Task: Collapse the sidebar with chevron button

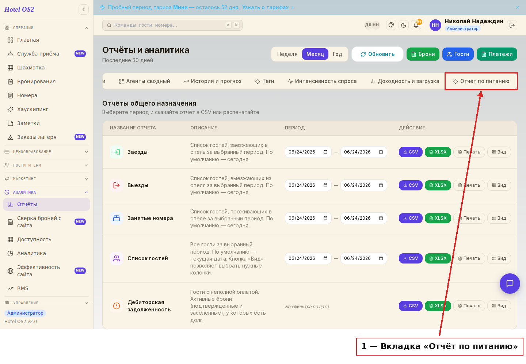Action: pyautogui.click(x=84, y=10)
